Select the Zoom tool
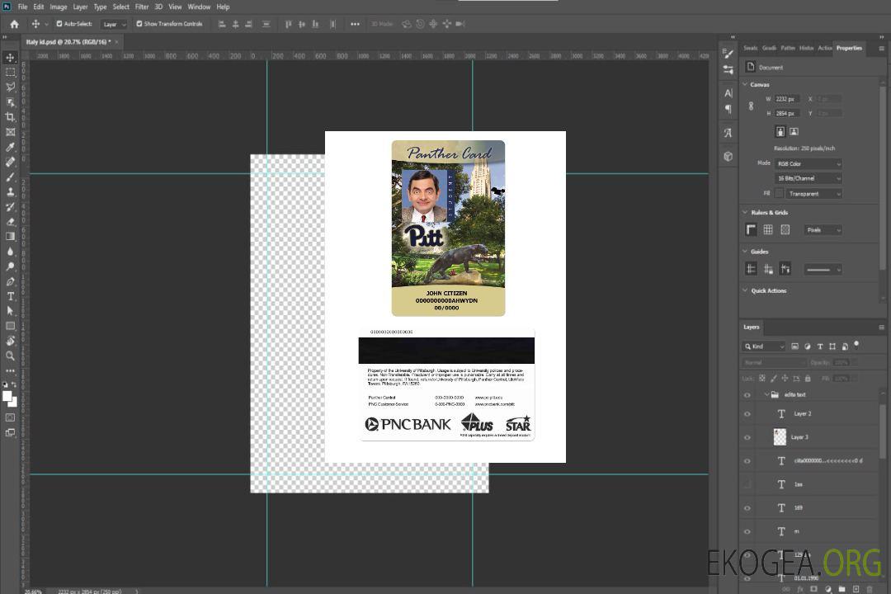 10,356
